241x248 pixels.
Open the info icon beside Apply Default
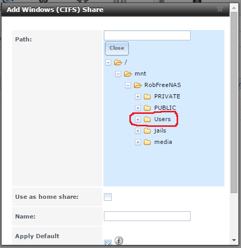coord(119,240)
